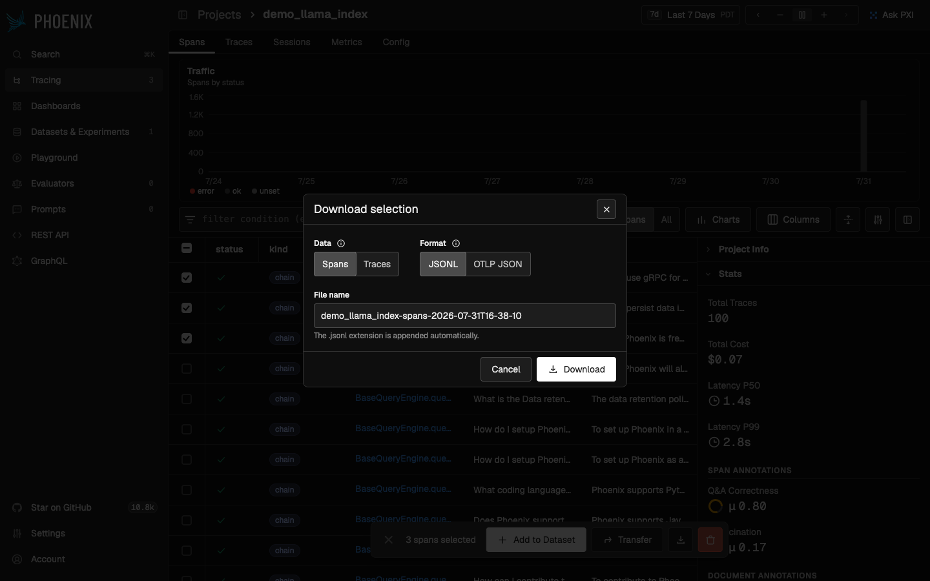The height and width of the screenshot is (581, 930).
Task: Open the Columns menu
Action: 793,219
